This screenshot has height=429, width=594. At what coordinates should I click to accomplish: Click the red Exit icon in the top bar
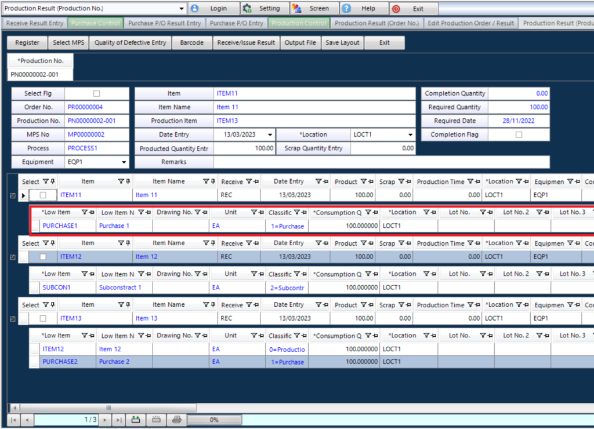click(396, 8)
